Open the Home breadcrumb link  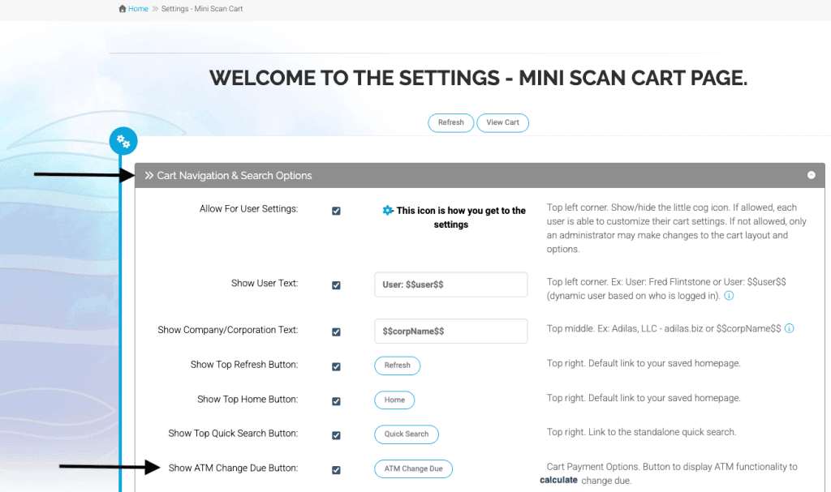click(138, 9)
